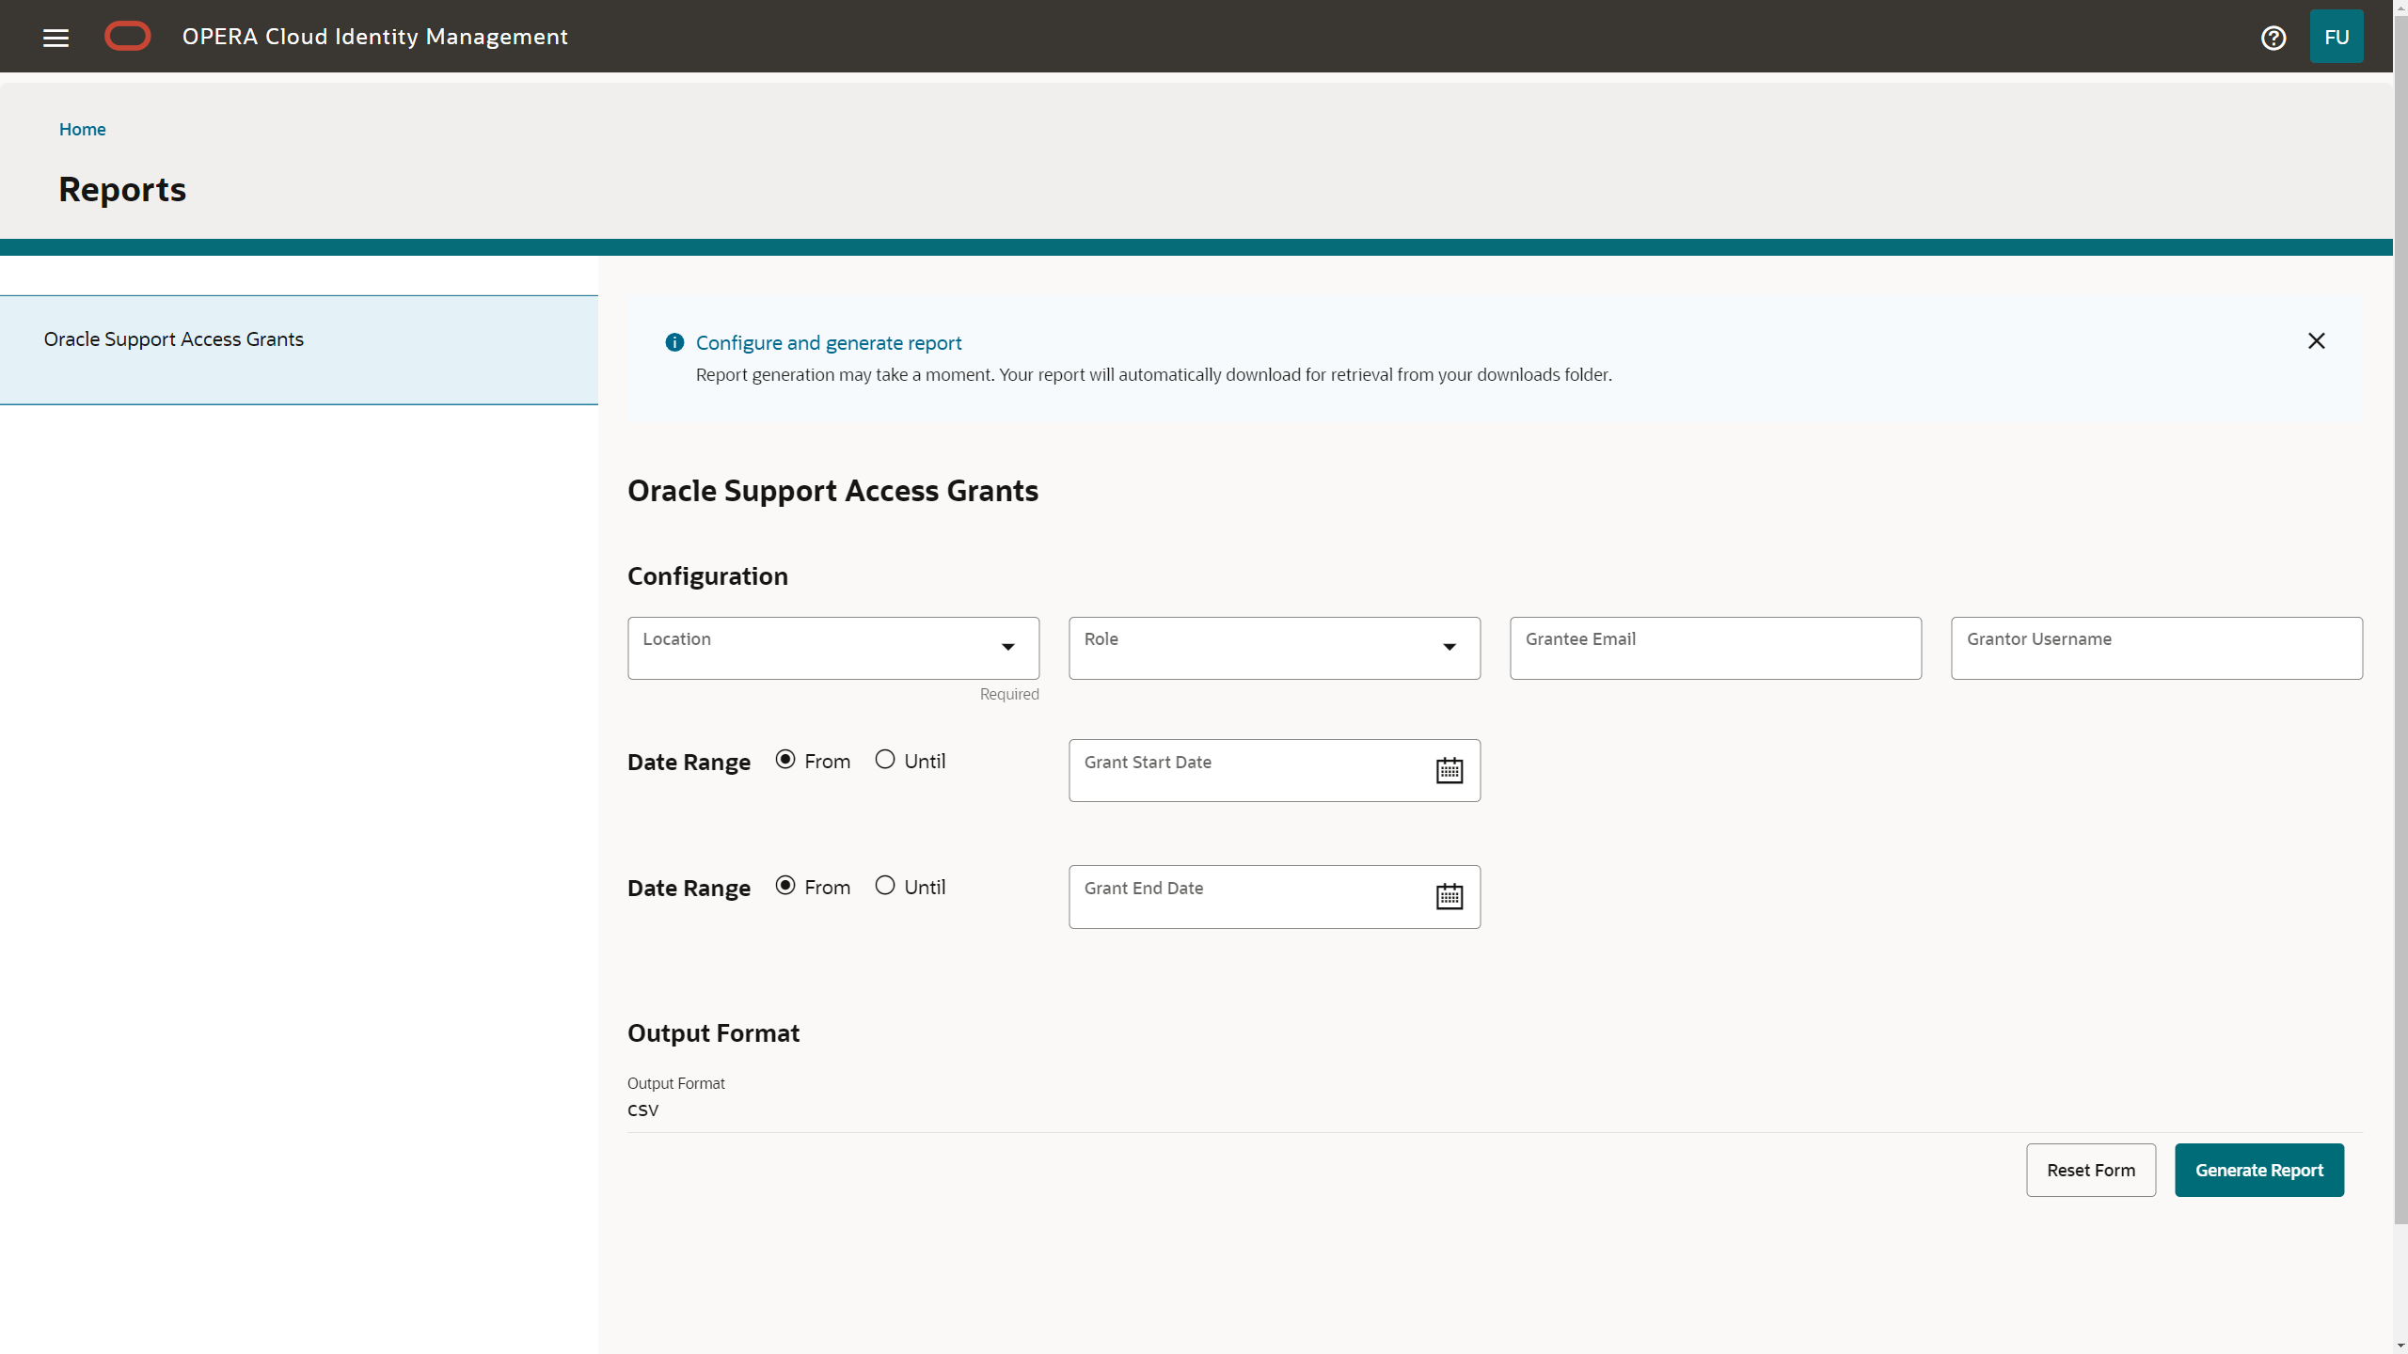Image resolution: width=2408 pixels, height=1354 pixels.
Task: Click the info icon next to Configure and generate report
Action: (673, 342)
